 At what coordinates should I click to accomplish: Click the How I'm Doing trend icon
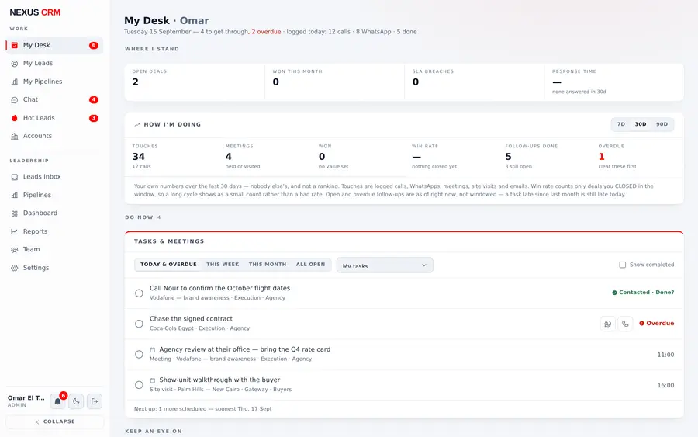point(137,125)
